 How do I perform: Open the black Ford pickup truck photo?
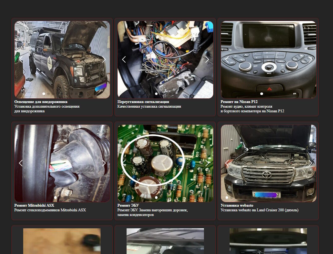(62, 59)
